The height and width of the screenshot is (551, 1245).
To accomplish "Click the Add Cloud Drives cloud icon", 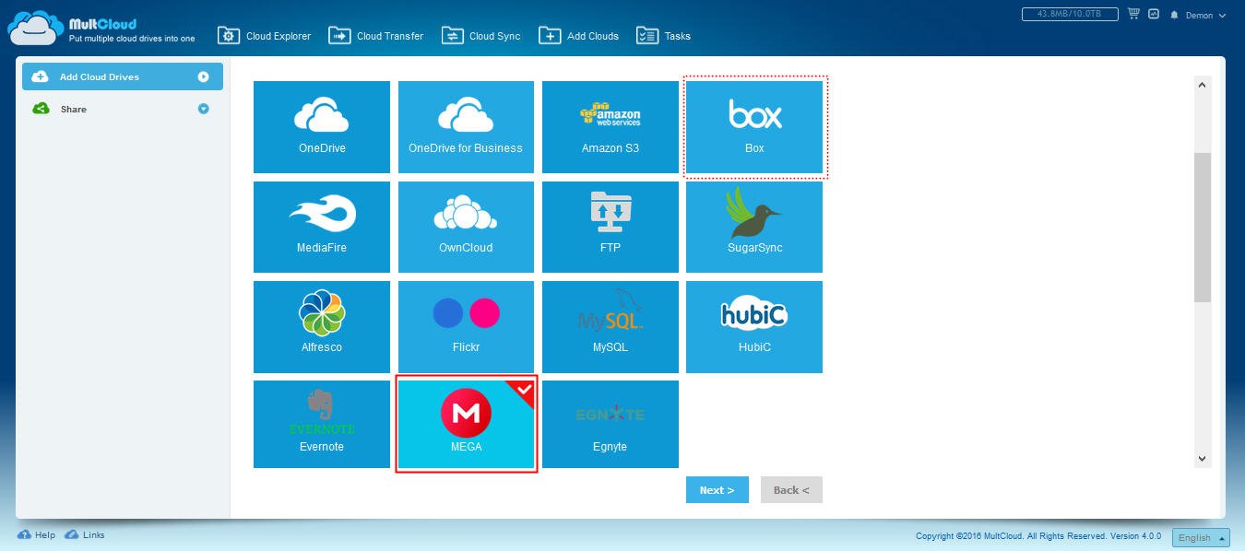I will [40, 76].
